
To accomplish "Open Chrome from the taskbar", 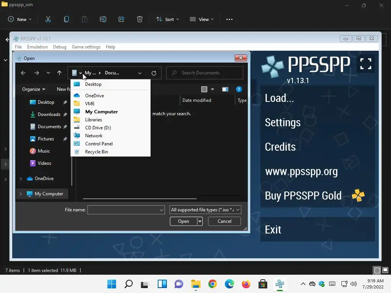I will coord(212,284).
